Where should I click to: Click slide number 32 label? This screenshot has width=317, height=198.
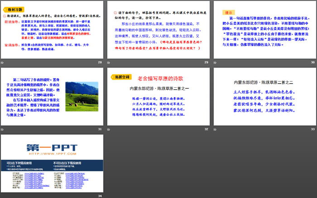point(206,129)
